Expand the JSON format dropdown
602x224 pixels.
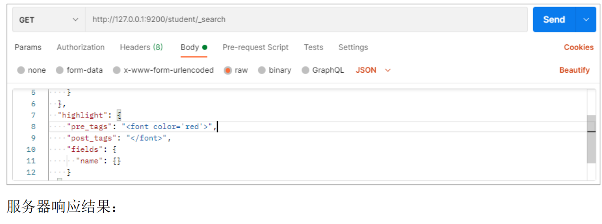tap(373, 70)
